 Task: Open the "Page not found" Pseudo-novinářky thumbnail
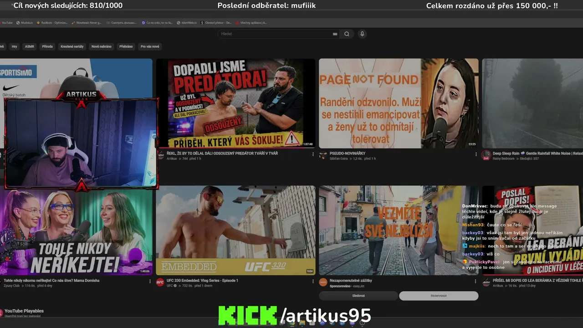tap(399, 103)
